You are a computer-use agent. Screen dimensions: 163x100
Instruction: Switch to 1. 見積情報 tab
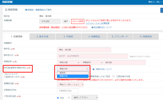click(17, 36)
